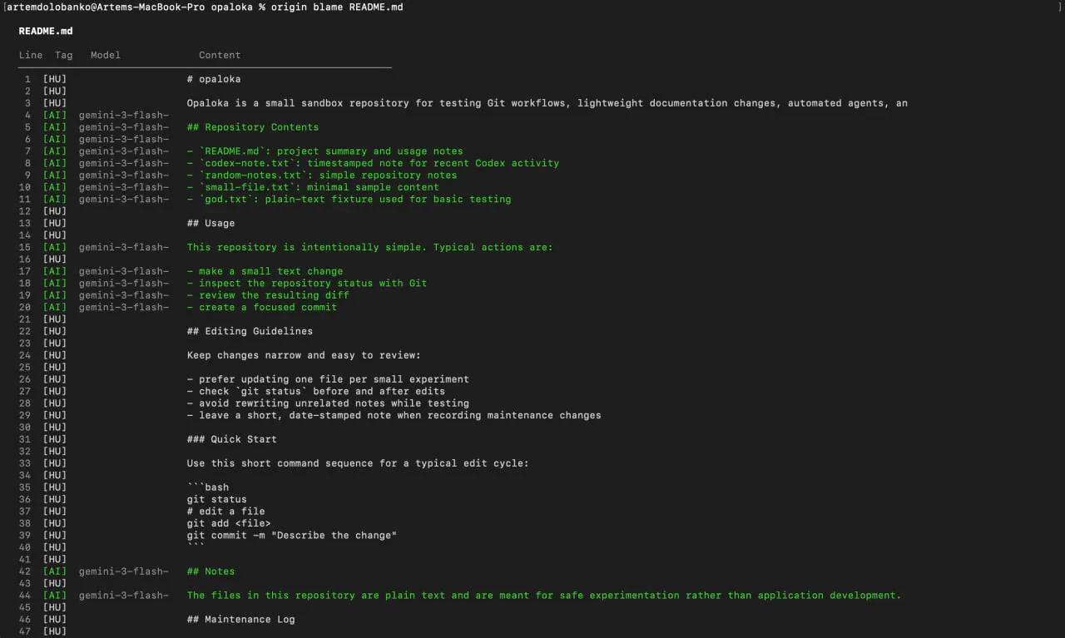Click the "create a focused commit" line
The image size is (1065, 638).
click(262, 307)
